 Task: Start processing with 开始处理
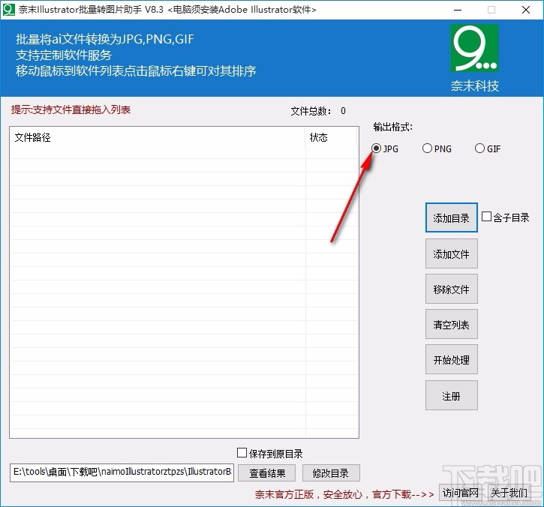pos(452,359)
